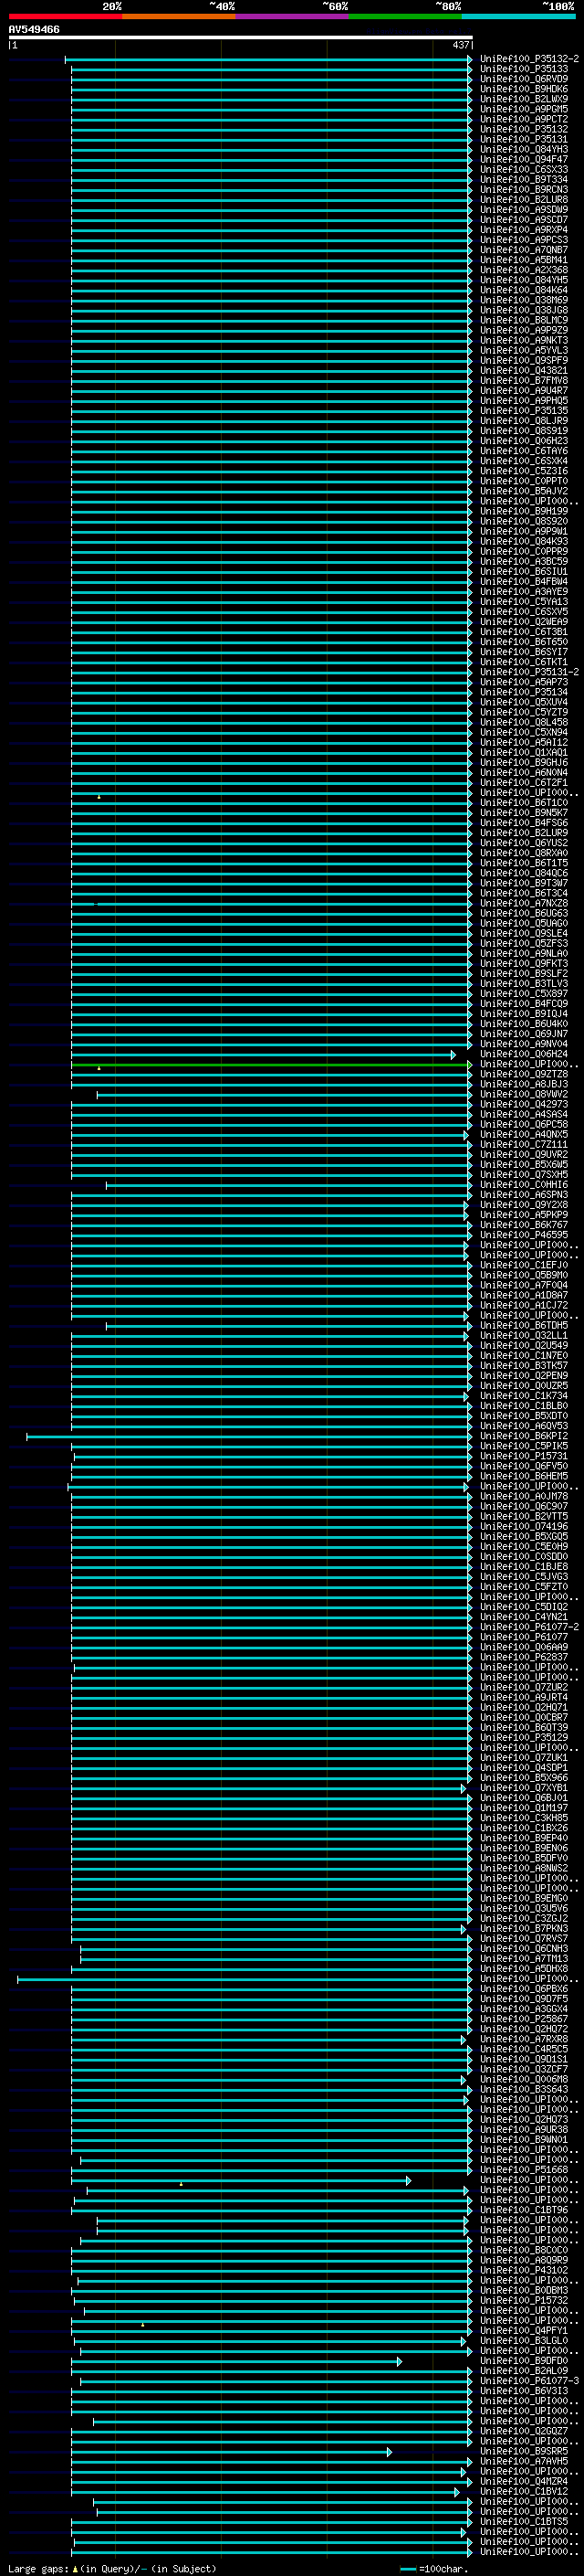Image resolution: width=584 pixels, height=2576 pixels.
Task: Click the red ~20% identity legend bar
Action: coord(65,16)
